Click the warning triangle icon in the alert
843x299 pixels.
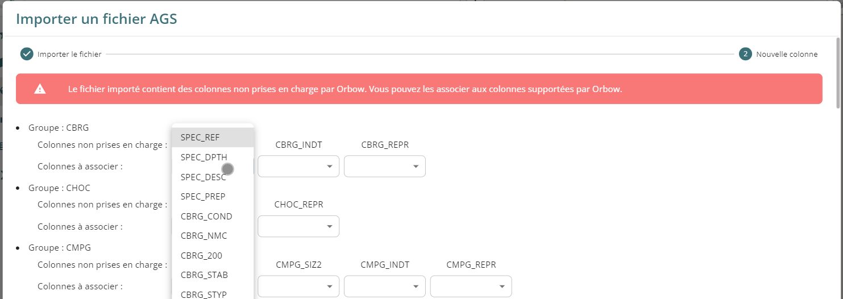point(40,89)
